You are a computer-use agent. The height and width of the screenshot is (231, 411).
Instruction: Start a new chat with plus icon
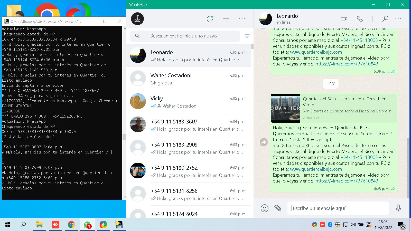pos(226,19)
